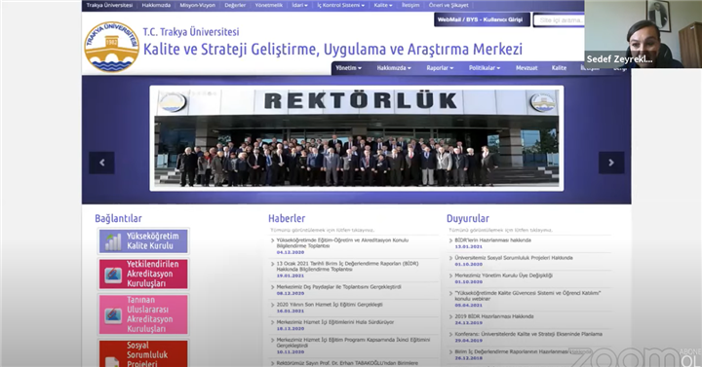Expand the Raporlar dropdown menu

coord(440,68)
